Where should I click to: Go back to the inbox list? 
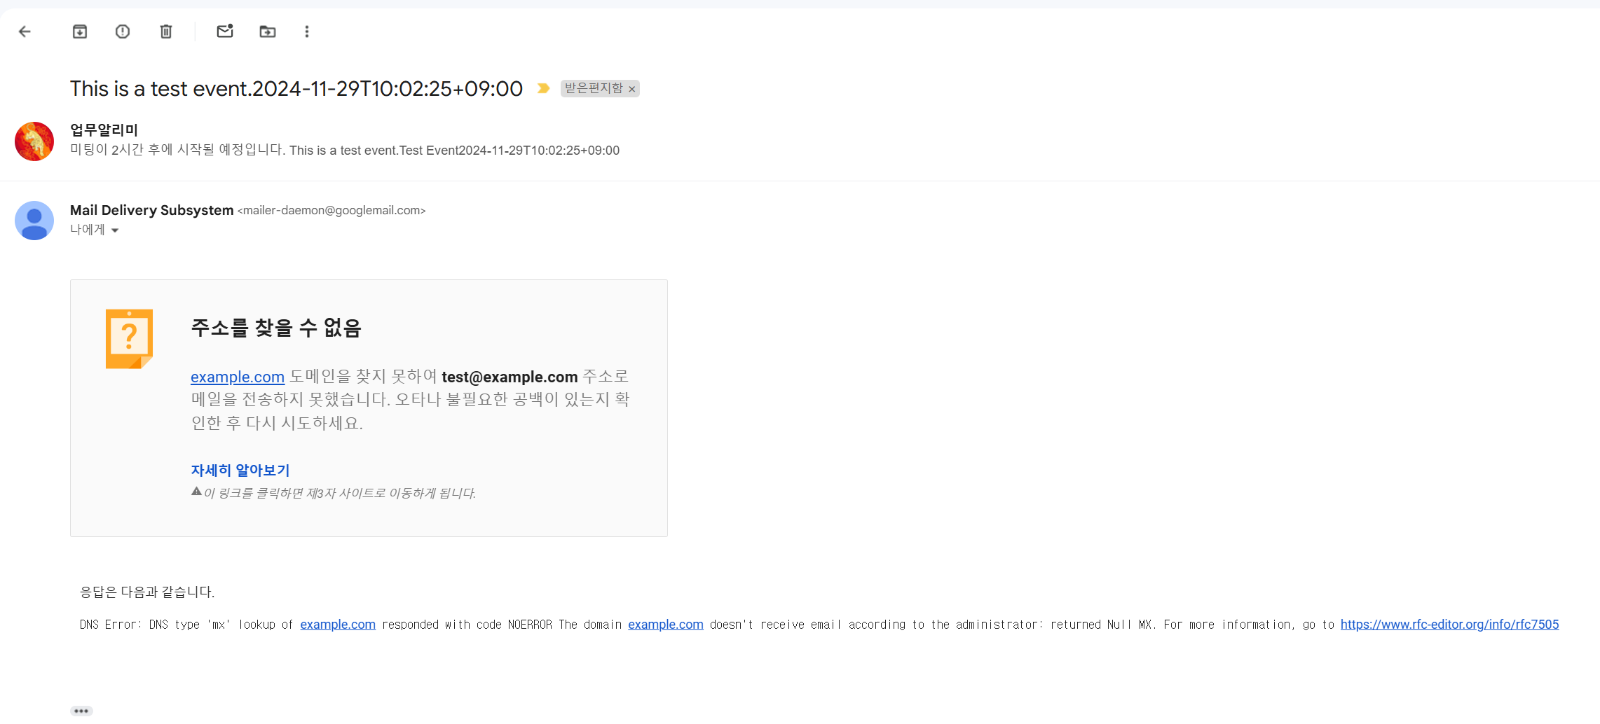click(x=25, y=32)
